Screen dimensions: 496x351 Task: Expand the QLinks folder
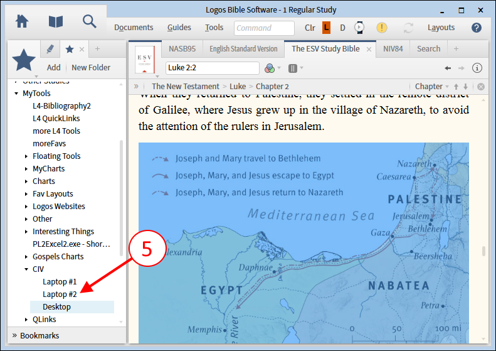tap(26, 320)
